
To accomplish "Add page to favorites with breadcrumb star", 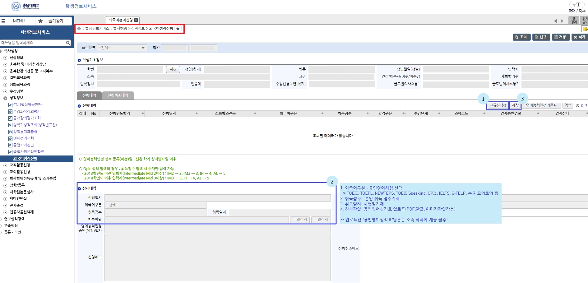I will pyautogui.click(x=178, y=29).
